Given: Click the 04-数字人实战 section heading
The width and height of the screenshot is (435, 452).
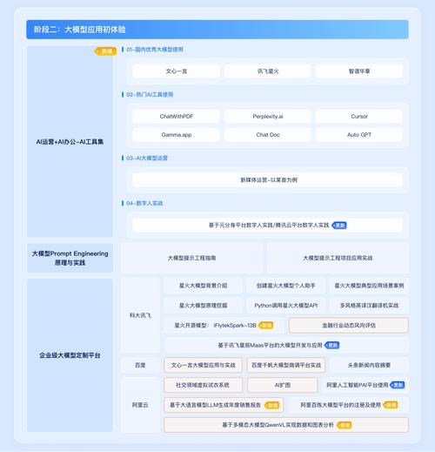Looking at the screenshot, I should [x=144, y=203].
